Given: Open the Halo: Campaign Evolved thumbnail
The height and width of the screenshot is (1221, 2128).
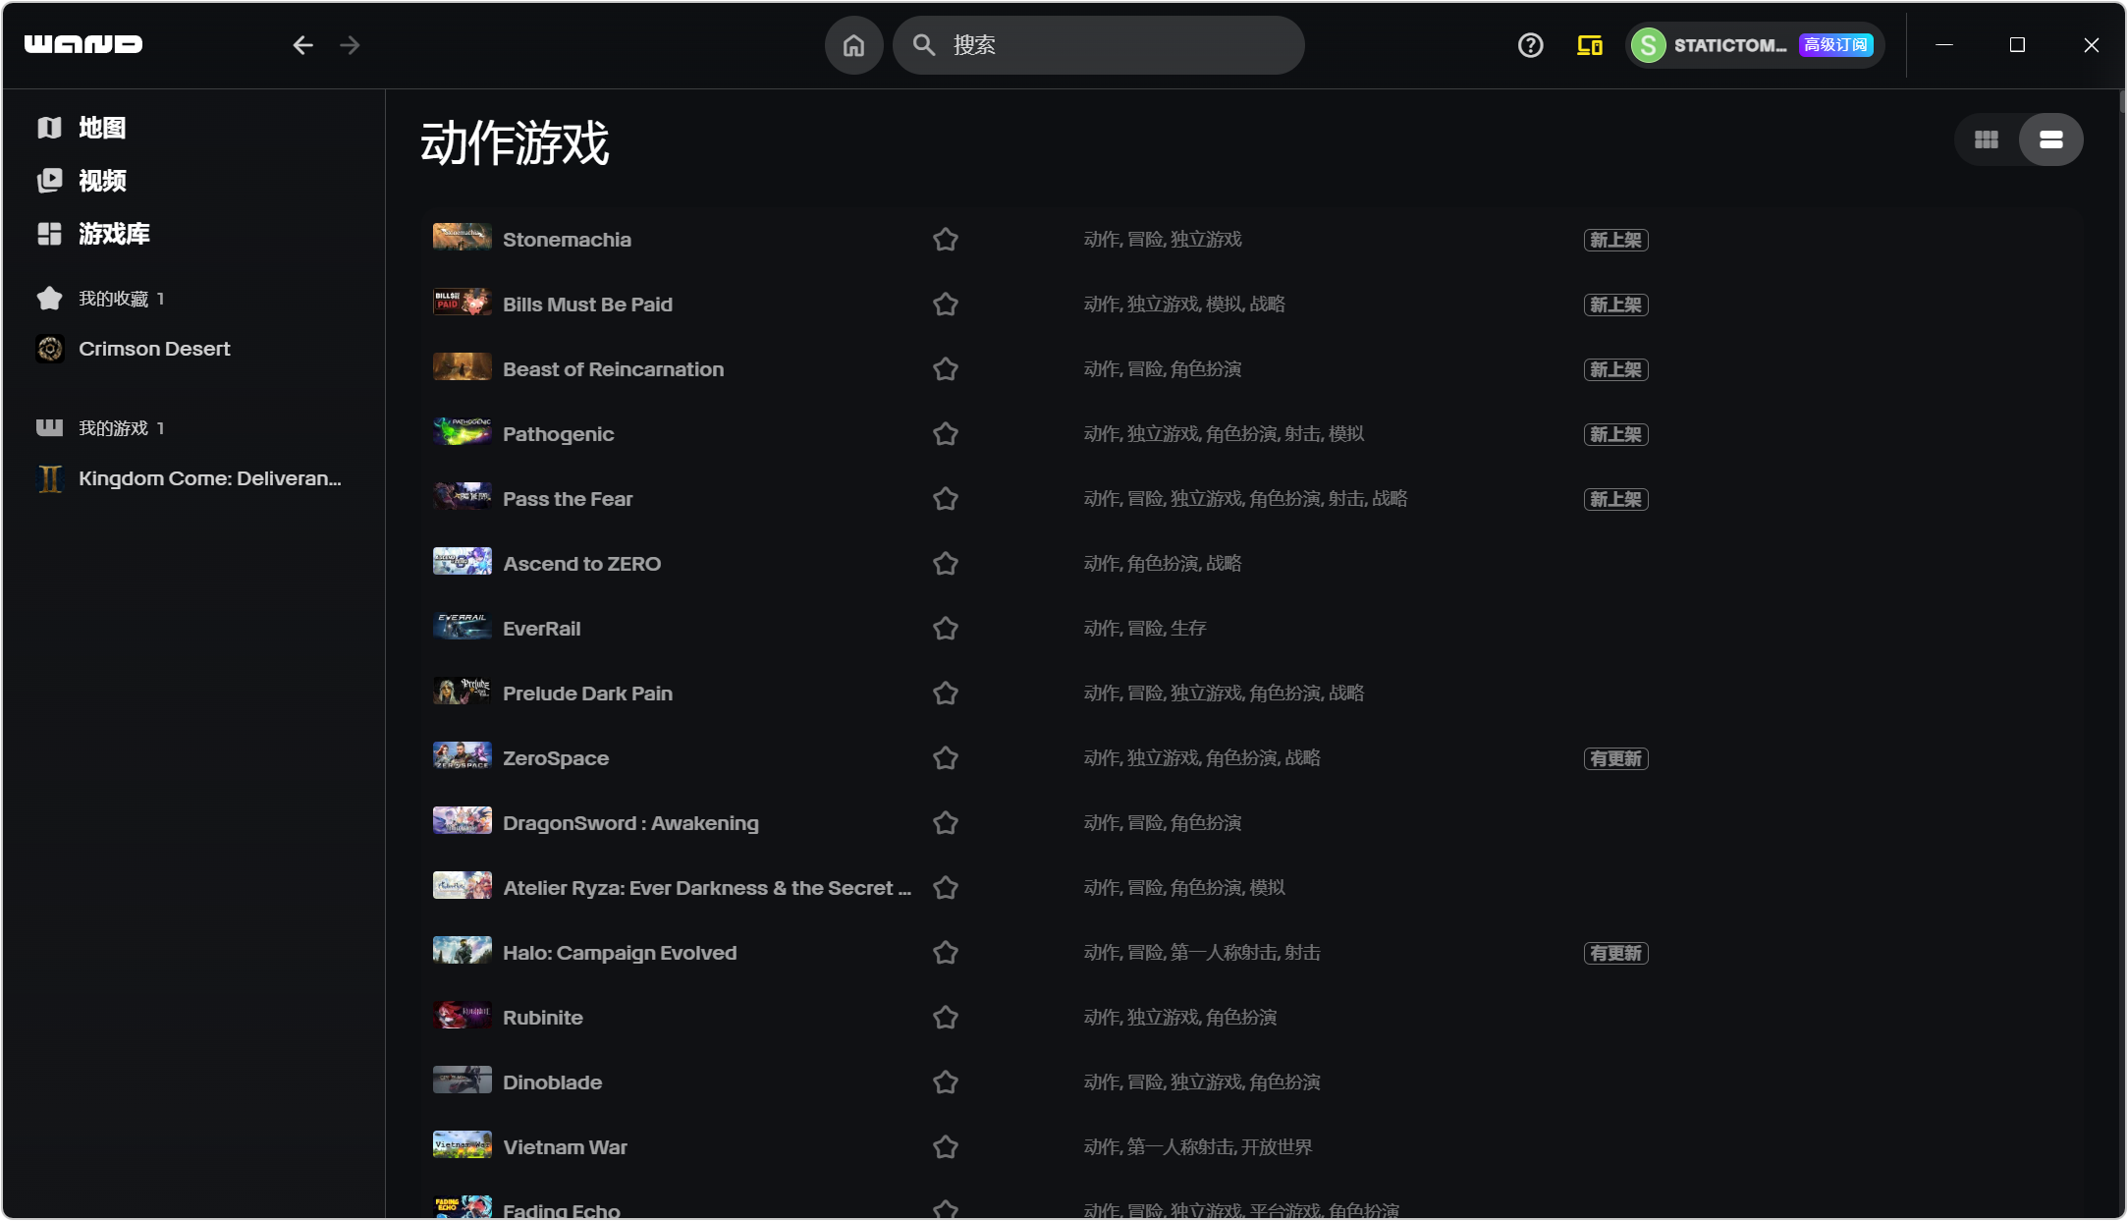Looking at the screenshot, I should pyautogui.click(x=463, y=950).
